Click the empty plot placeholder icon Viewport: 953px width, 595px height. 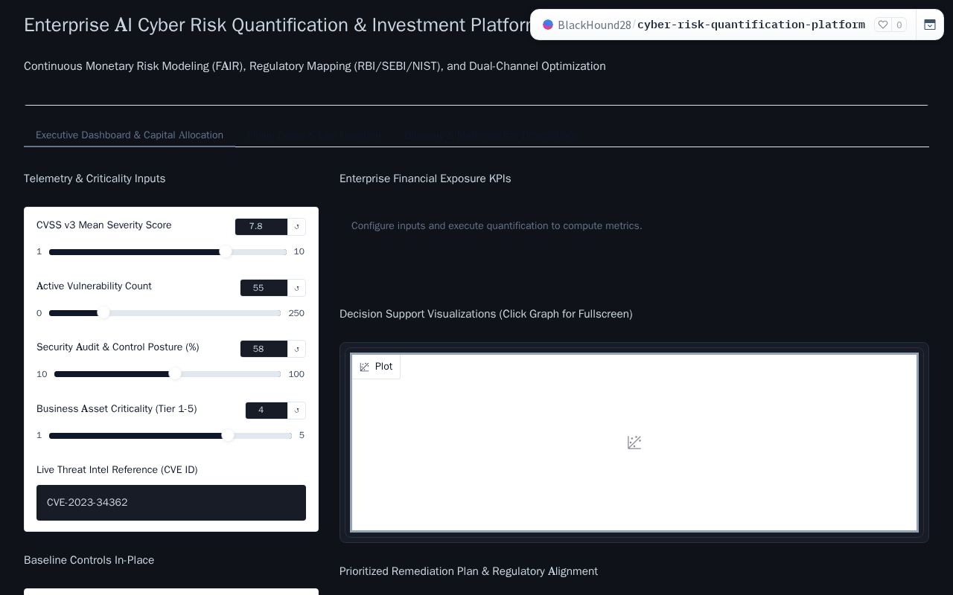(634, 443)
